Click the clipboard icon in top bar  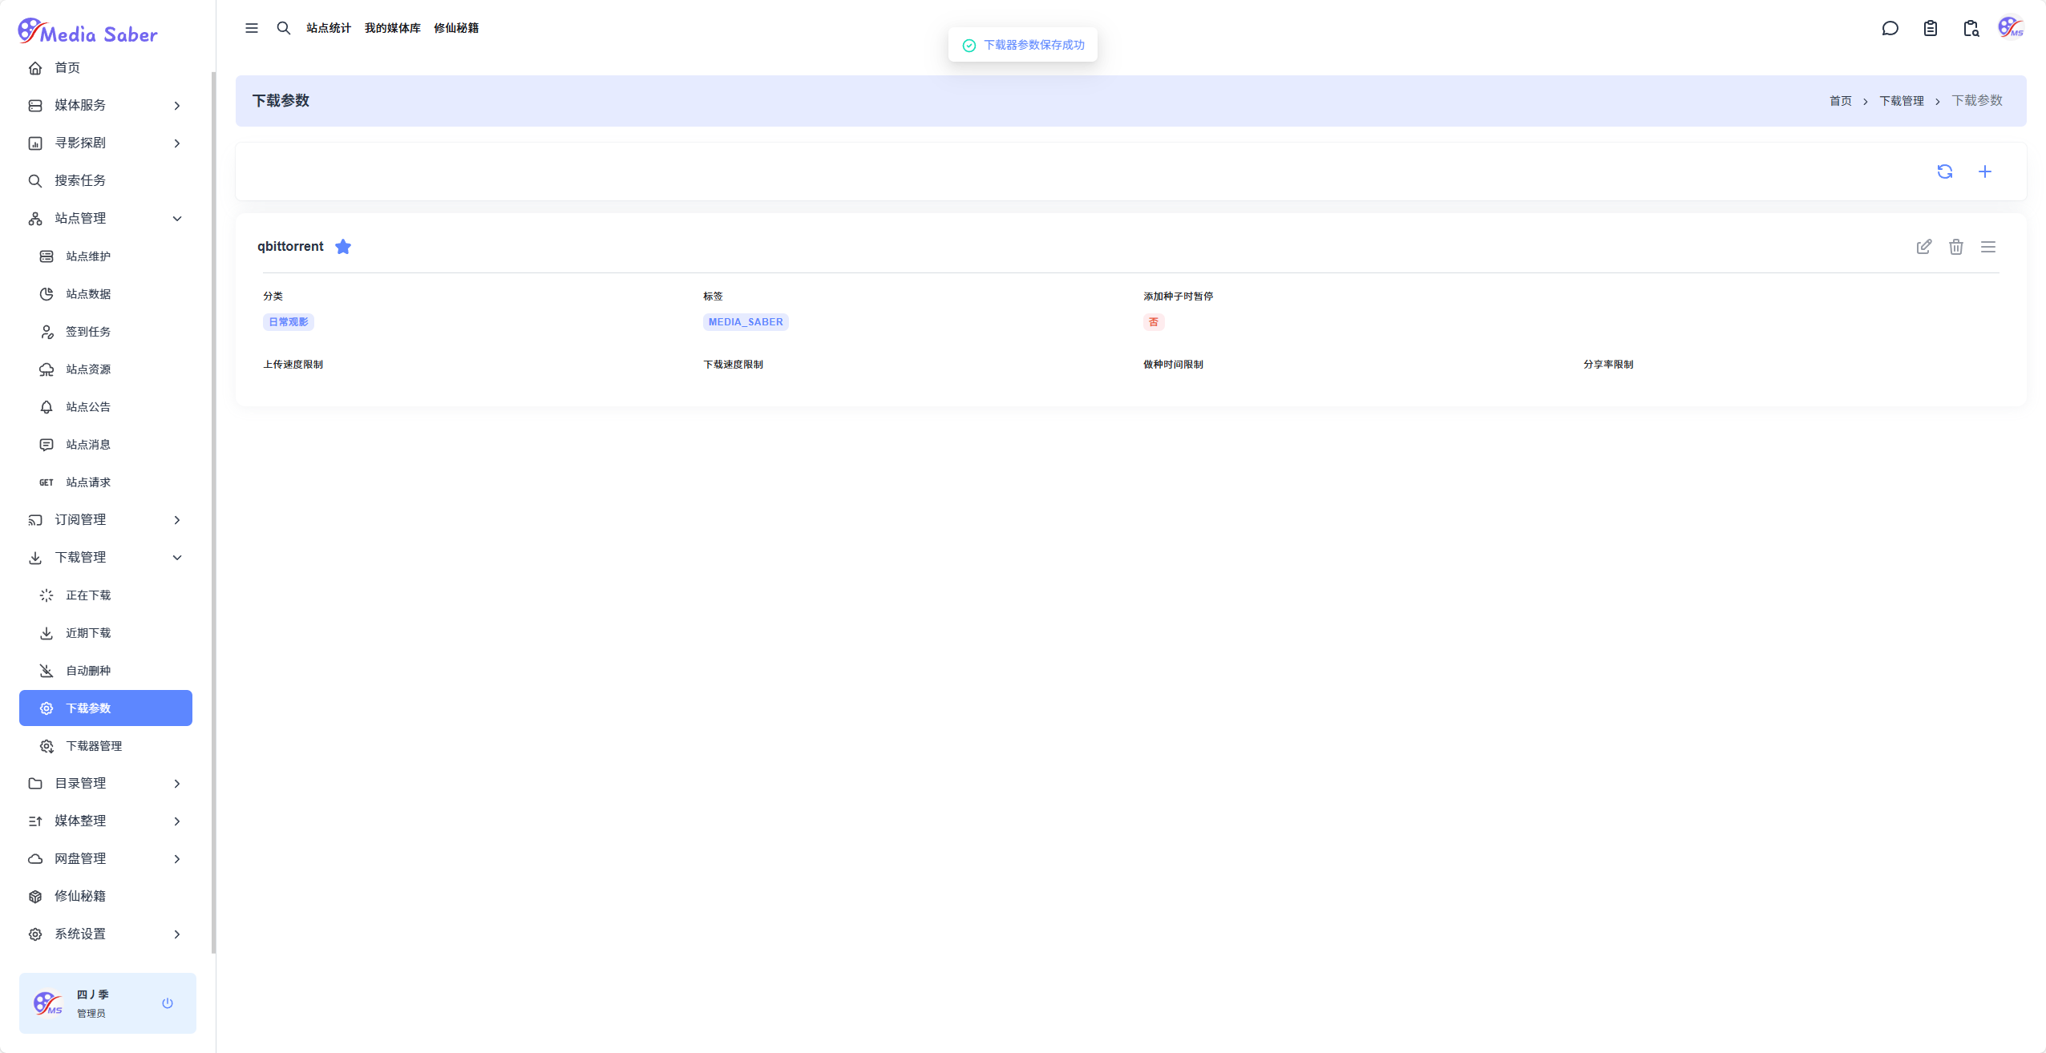(x=1930, y=29)
